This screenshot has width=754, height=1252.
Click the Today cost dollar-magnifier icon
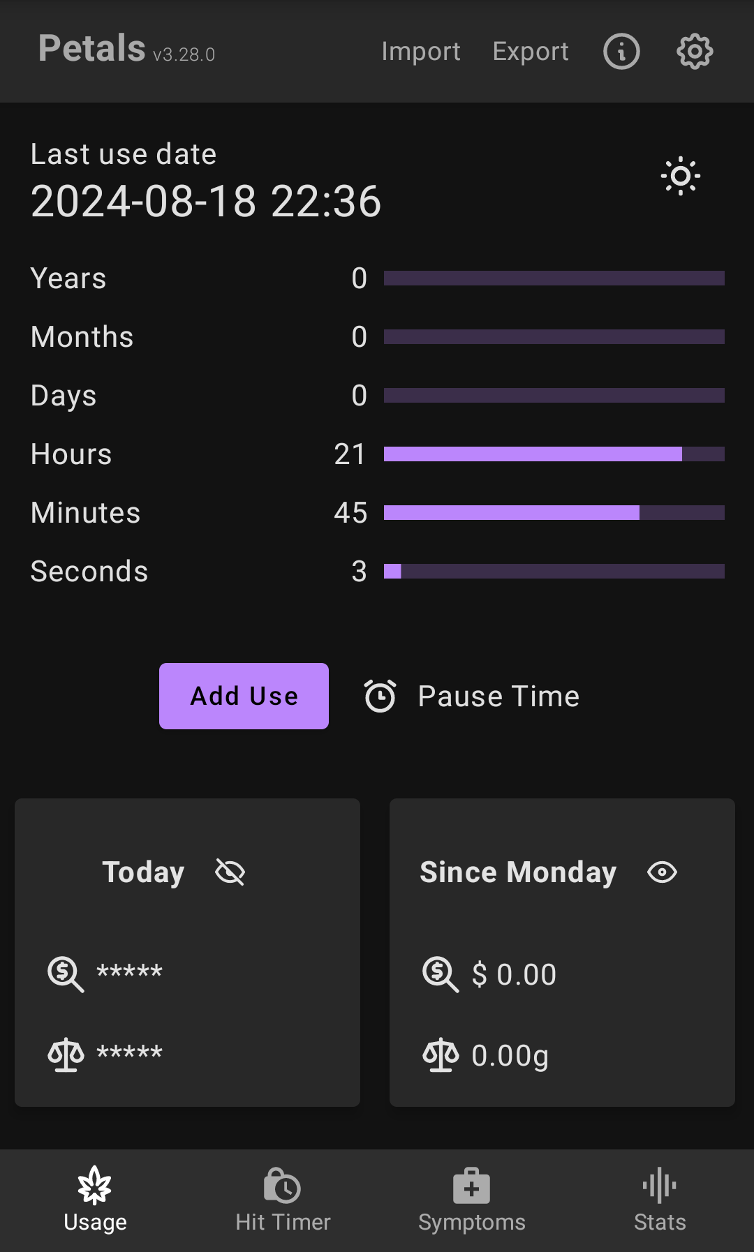click(x=66, y=974)
